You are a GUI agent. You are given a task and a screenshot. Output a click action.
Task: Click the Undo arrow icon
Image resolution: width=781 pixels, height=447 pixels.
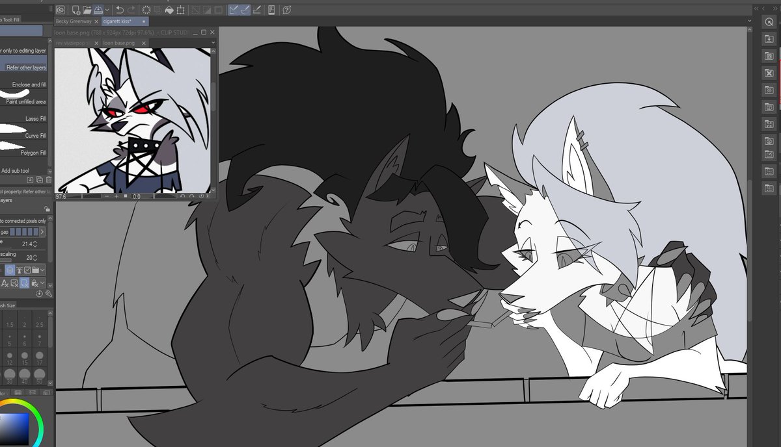coord(120,10)
